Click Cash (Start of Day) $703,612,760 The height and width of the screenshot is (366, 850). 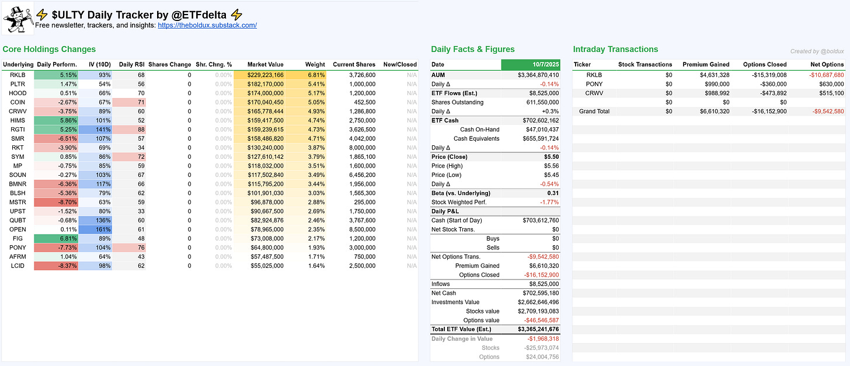541,220
